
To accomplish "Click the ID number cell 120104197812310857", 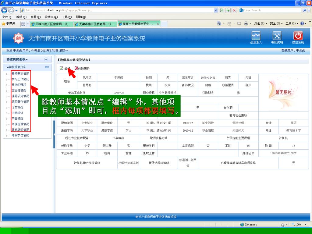I will [x=283, y=153].
